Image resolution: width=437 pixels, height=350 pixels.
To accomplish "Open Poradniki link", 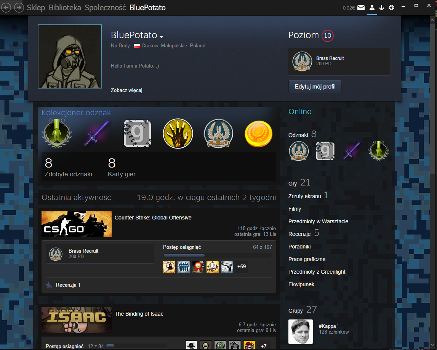I will click(299, 247).
